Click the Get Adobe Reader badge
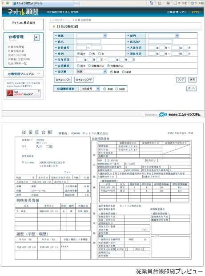The width and height of the screenshot is (205, 276). (23, 93)
